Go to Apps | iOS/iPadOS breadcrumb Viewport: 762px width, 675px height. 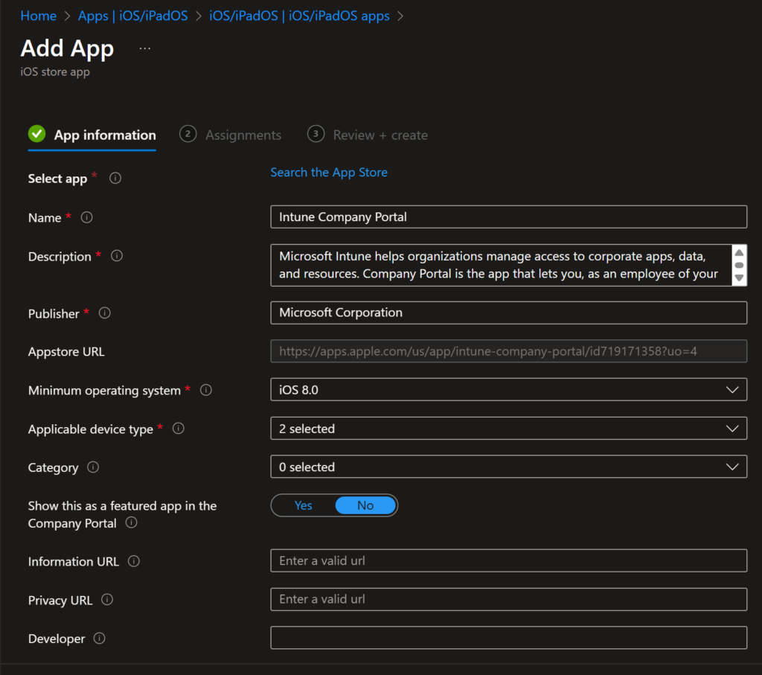[132, 16]
